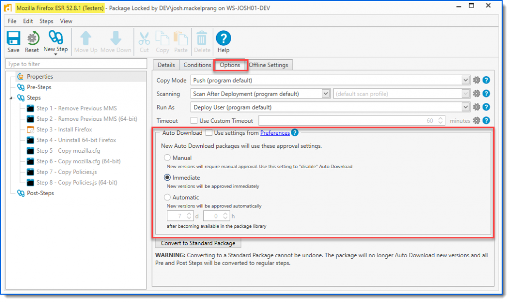Select Pre-Steps in the tree
Viewport: 510px width, 302px height.
click(x=39, y=87)
